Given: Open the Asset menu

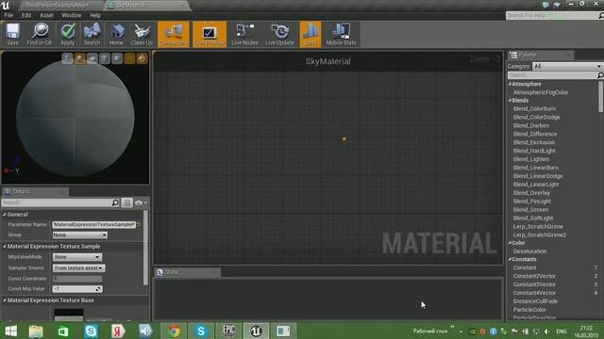Looking at the screenshot, I should point(46,15).
